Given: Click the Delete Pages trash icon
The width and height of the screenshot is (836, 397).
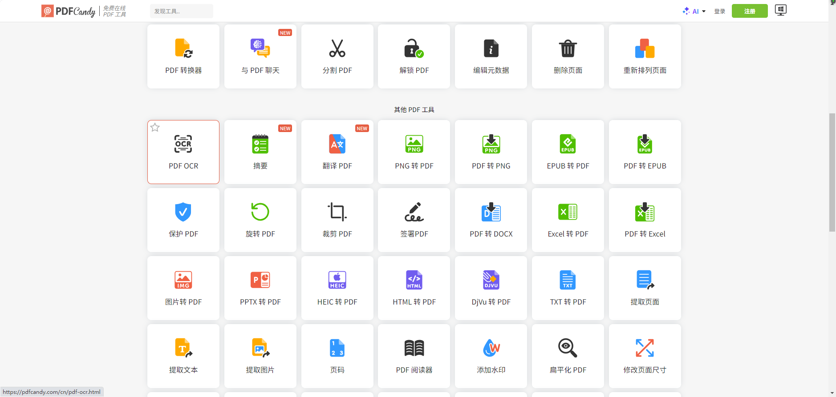Looking at the screenshot, I should (568, 48).
